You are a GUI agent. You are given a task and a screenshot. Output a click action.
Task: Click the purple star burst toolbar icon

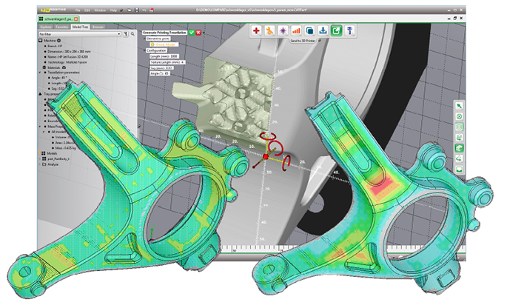point(284,30)
